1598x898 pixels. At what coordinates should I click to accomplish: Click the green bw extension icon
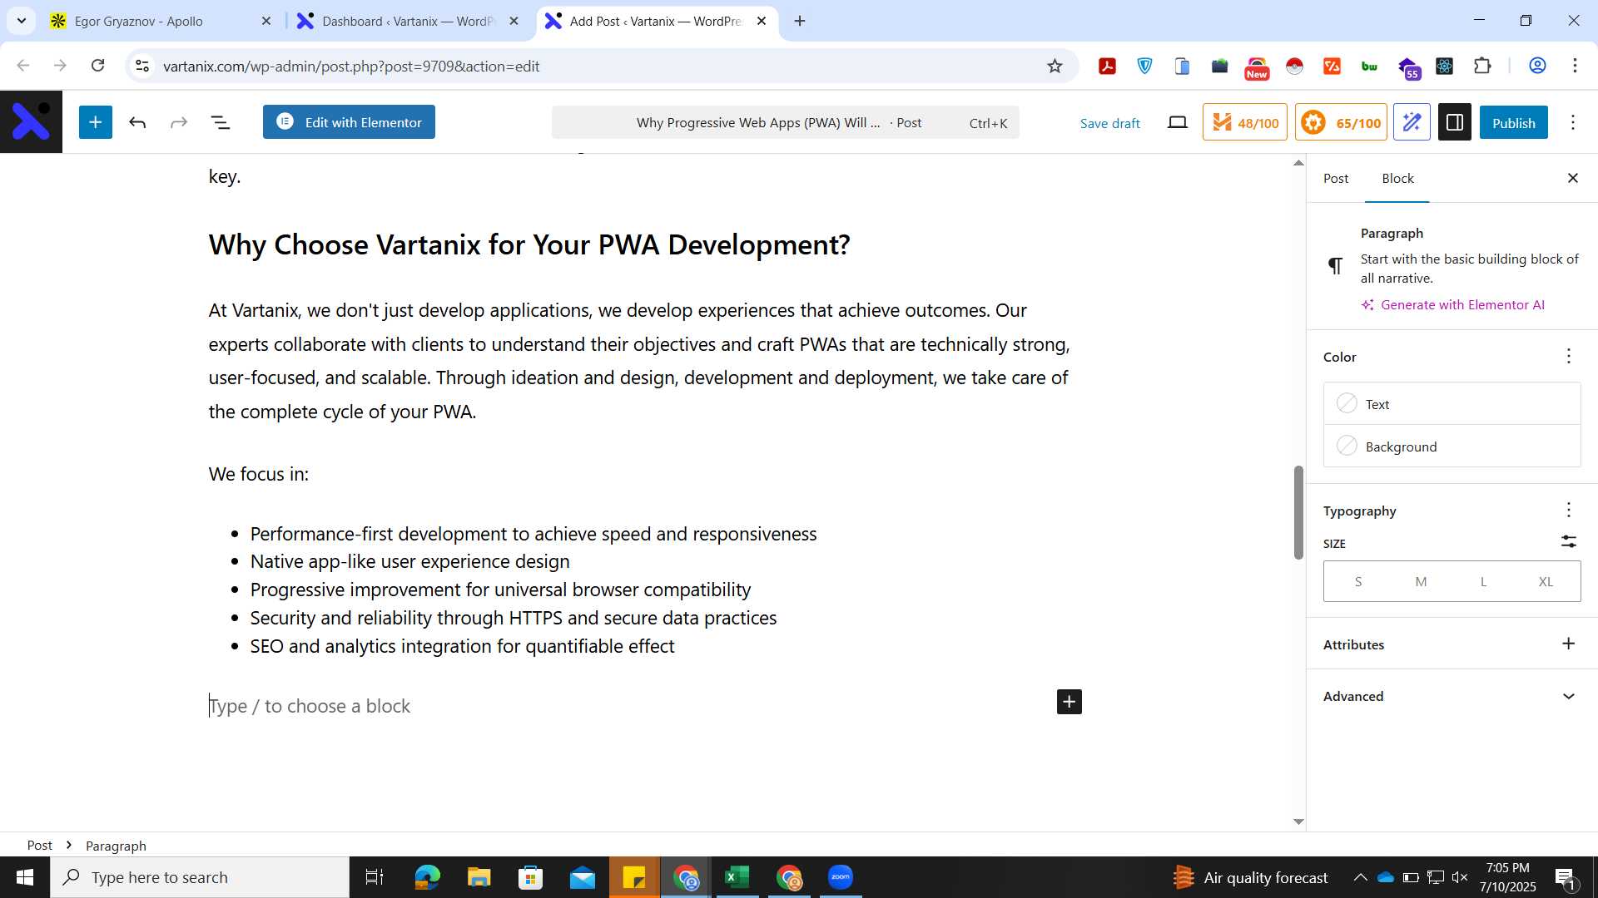click(x=1369, y=67)
